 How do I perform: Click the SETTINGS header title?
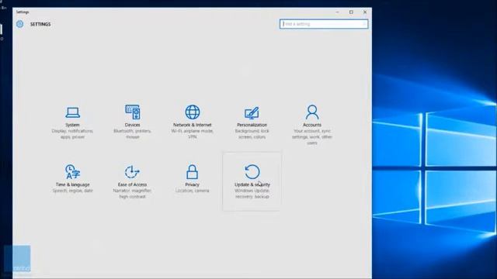coord(40,24)
